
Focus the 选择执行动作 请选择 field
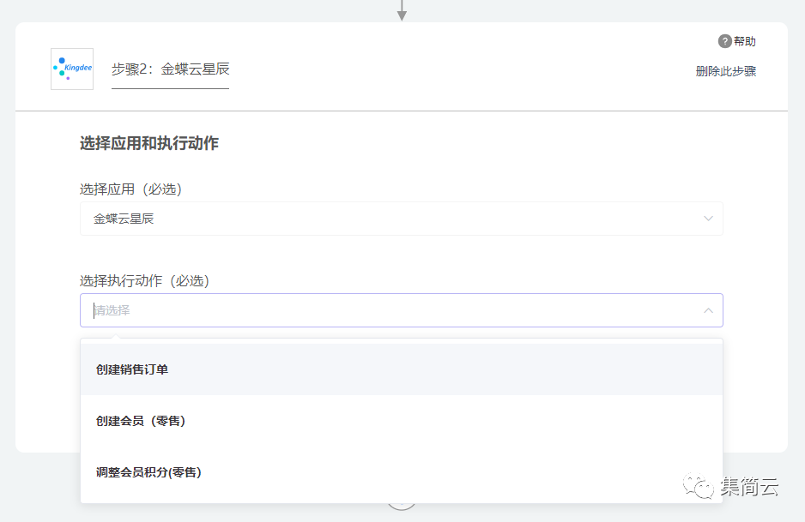[x=402, y=310]
